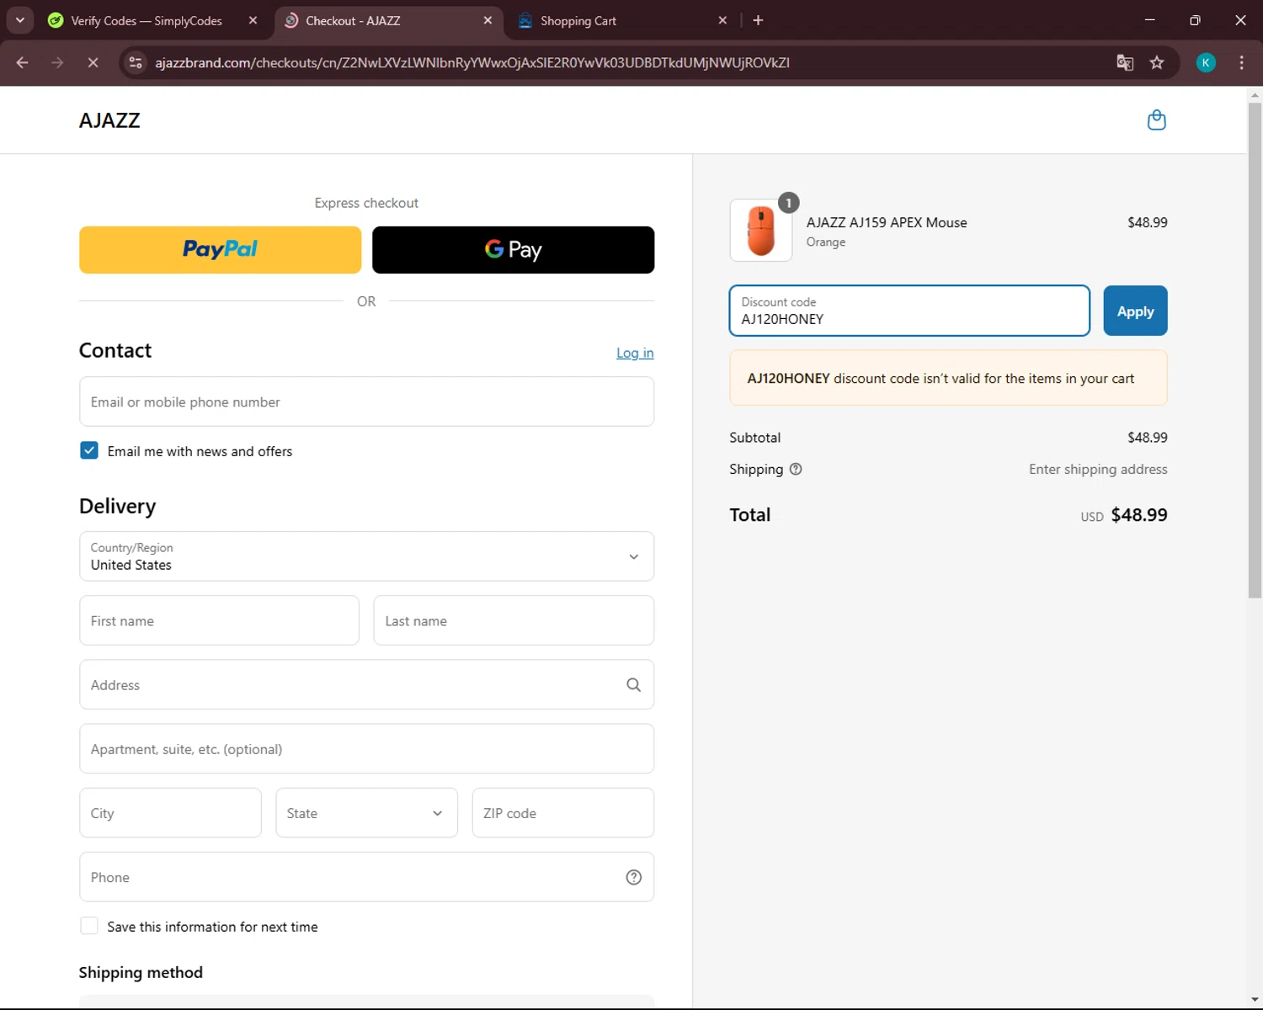
Task: Click the Apply discount button
Action: tap(1135, 311)
